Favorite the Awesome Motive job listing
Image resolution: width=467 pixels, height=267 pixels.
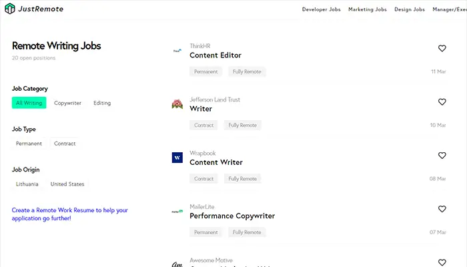(442, 262)
